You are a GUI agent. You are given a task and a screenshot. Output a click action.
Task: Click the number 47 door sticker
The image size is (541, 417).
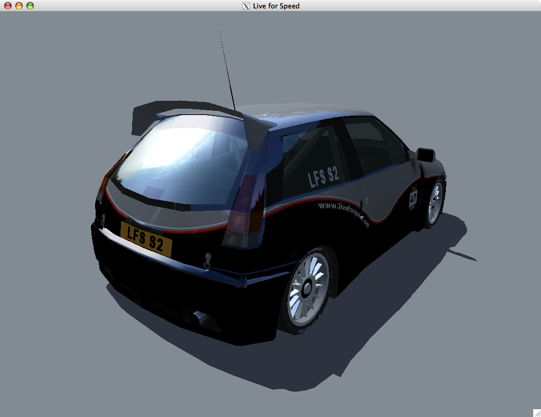coord(413,198)
